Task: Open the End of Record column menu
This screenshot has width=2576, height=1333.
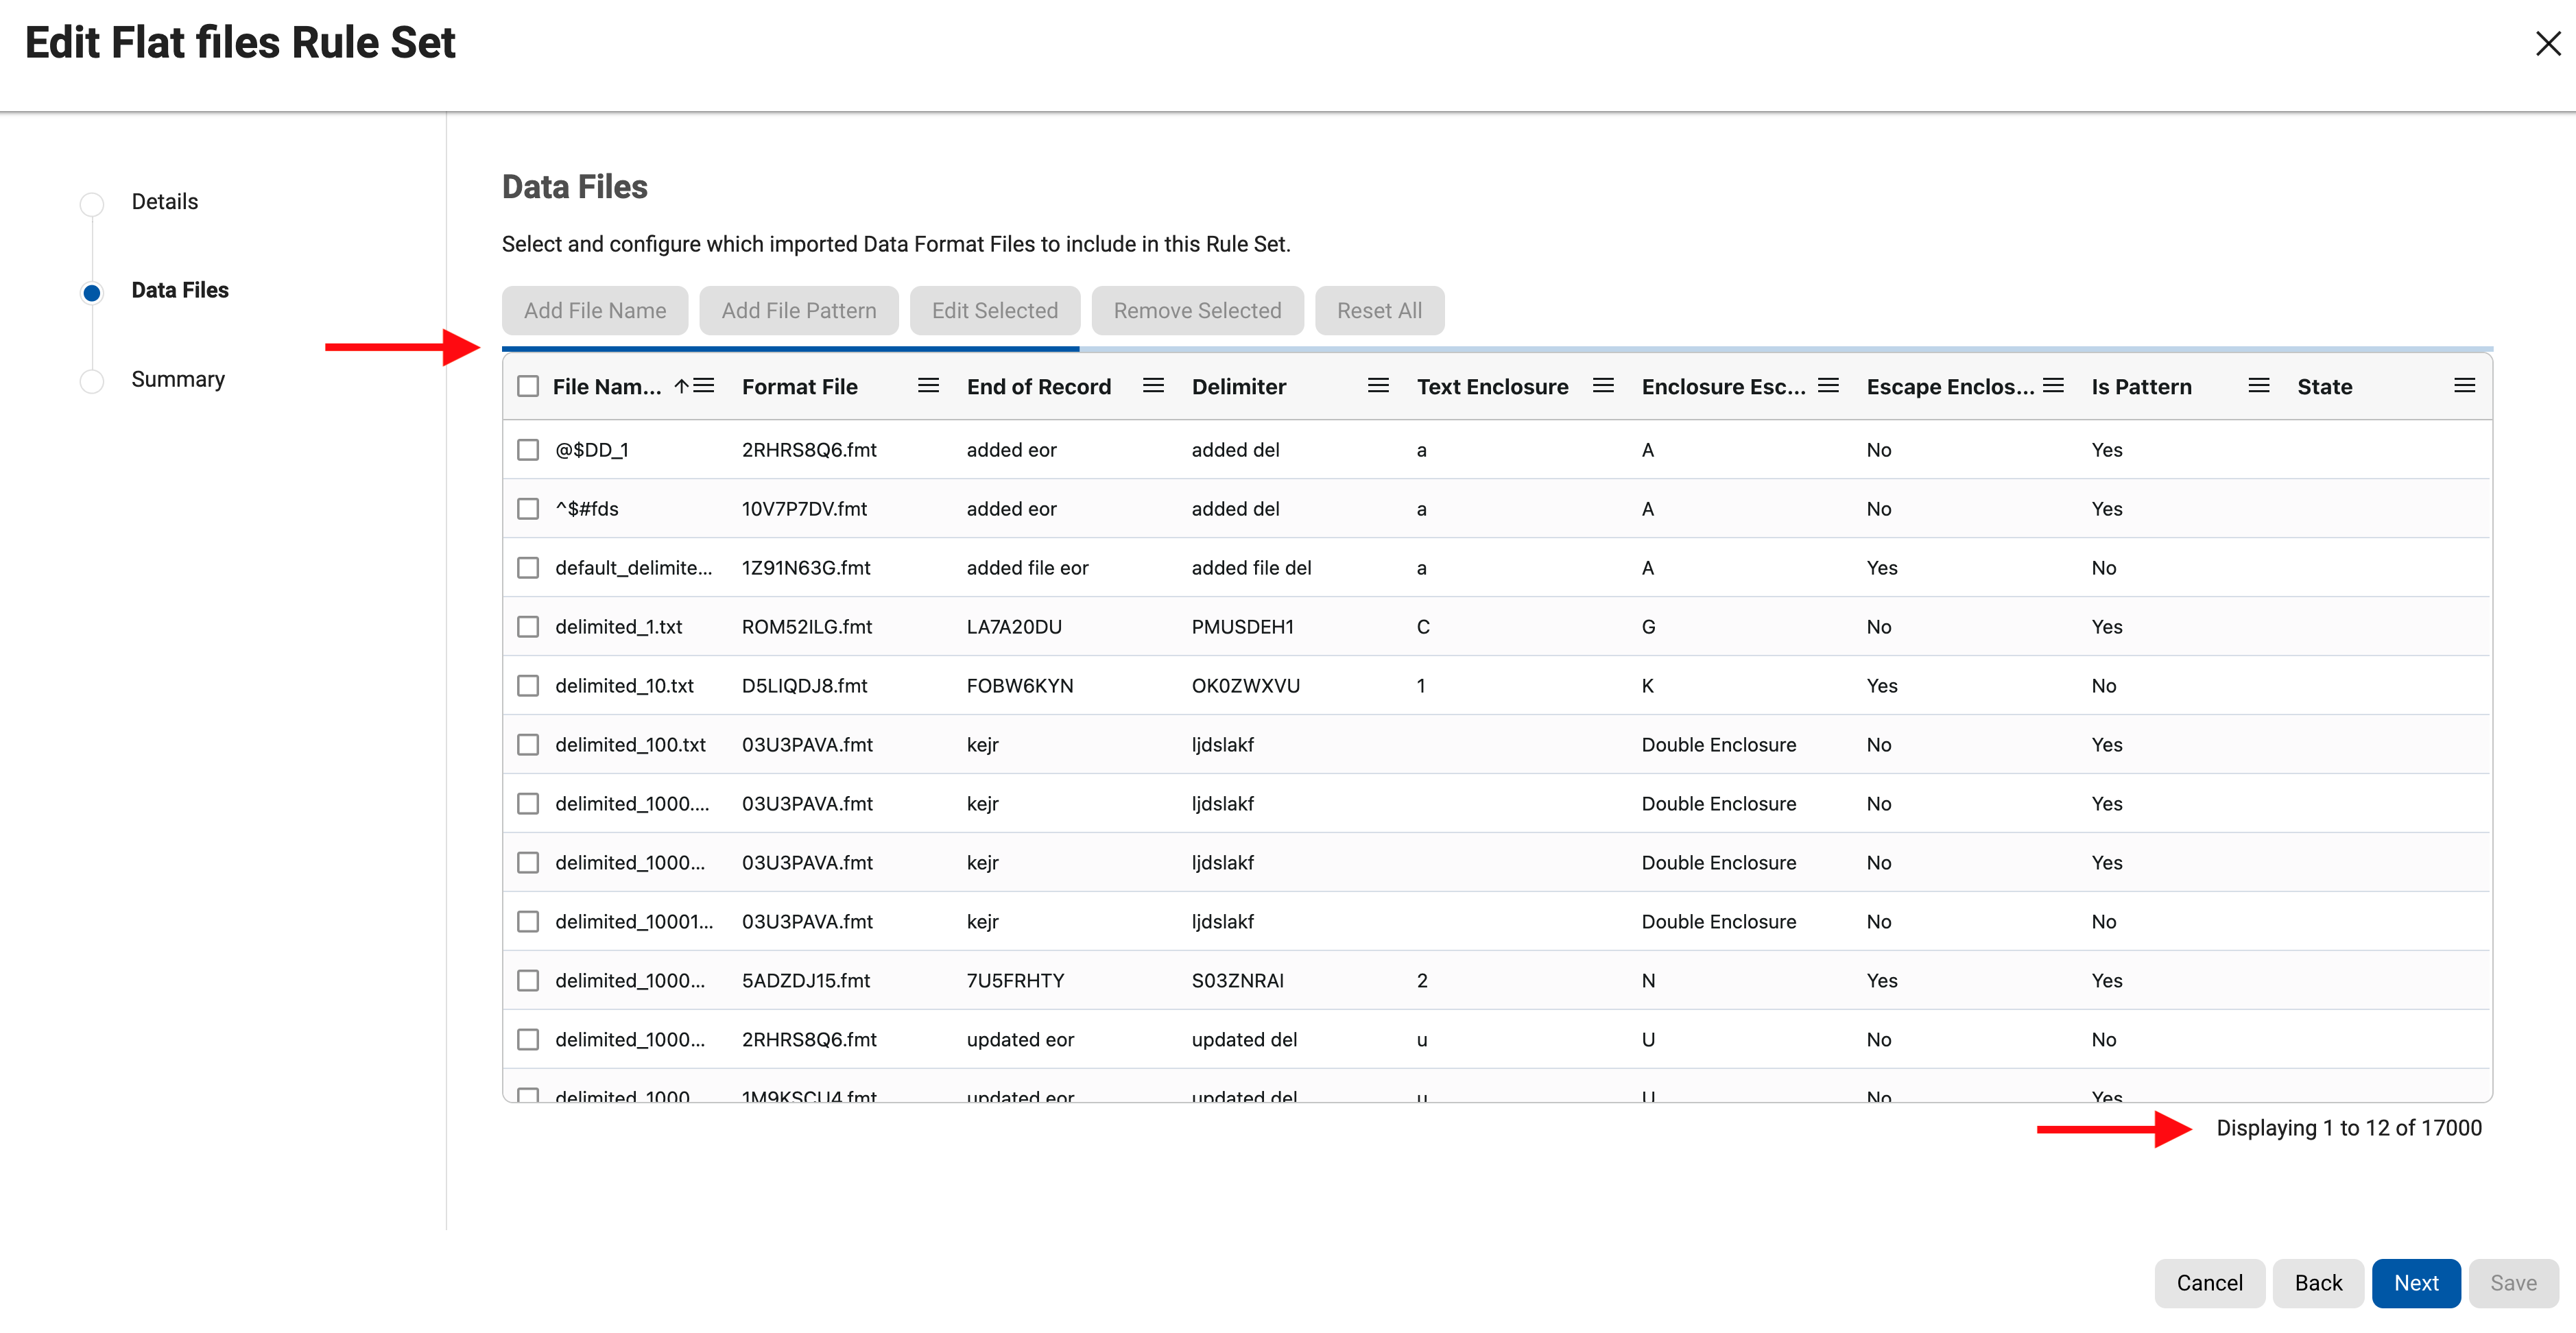Action: tap(1153, 385)
